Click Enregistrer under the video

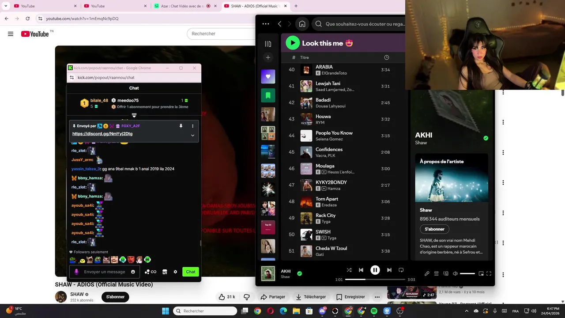350,297
